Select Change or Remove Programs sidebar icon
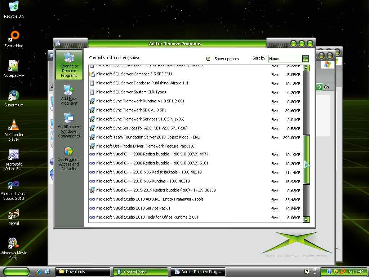 tap(69, 65)
